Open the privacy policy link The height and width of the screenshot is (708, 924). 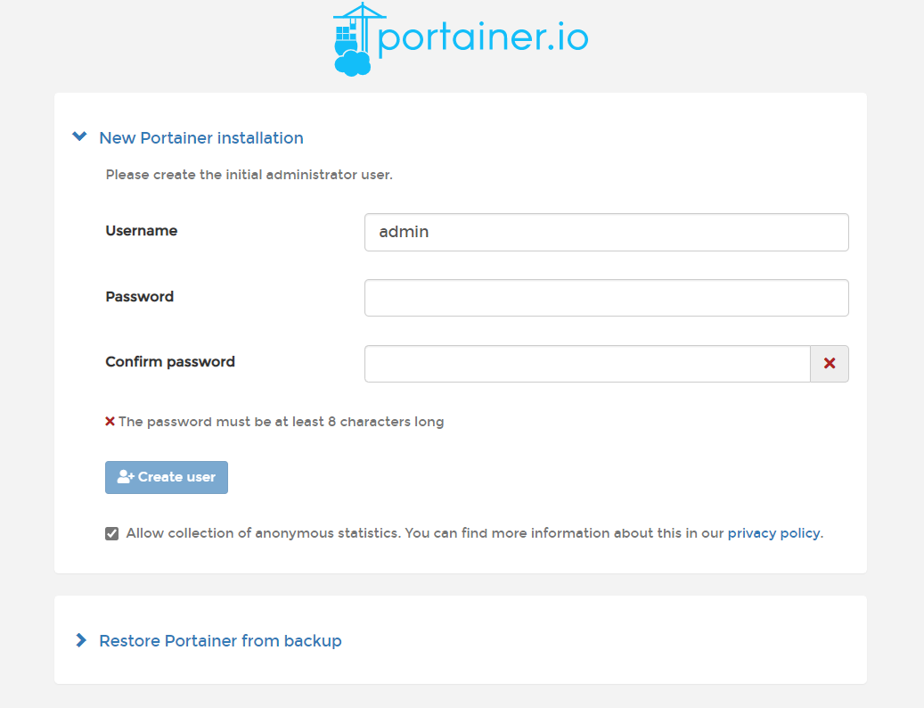click(773, 532)
